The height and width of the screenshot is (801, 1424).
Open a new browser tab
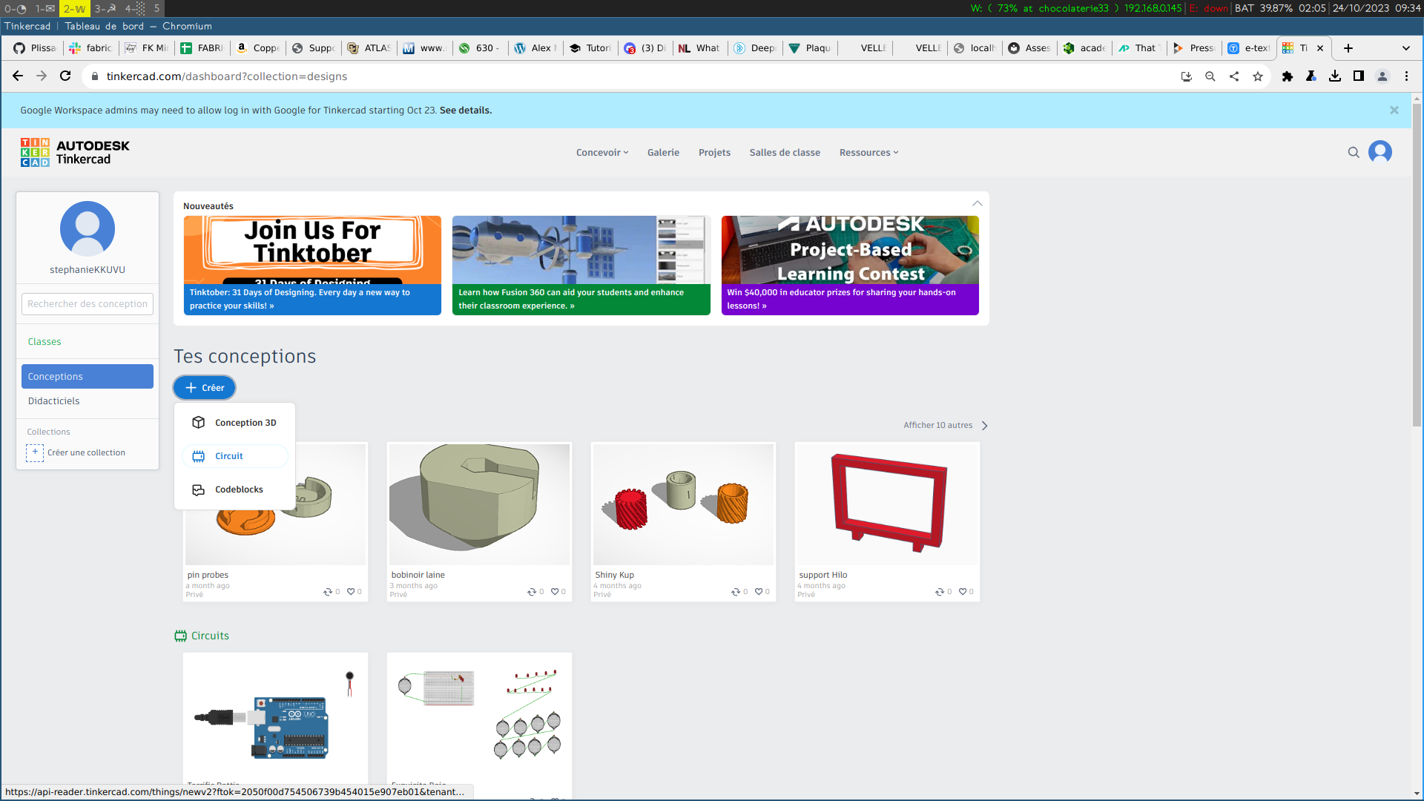pos(1348,48)
